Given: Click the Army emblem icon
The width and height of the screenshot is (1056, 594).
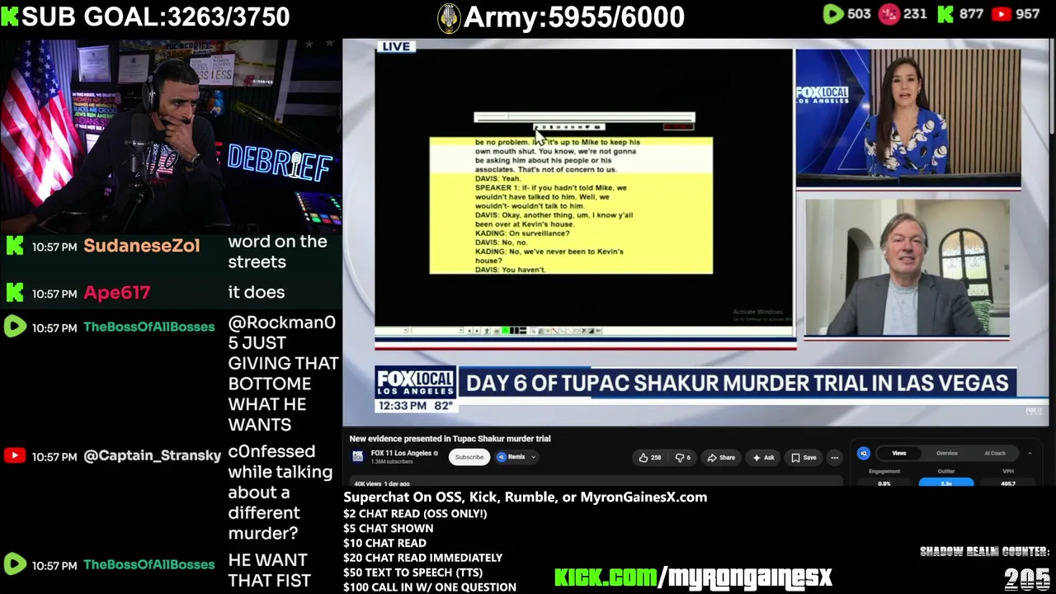Looking at the screenshot, I should tap(449, 17).
